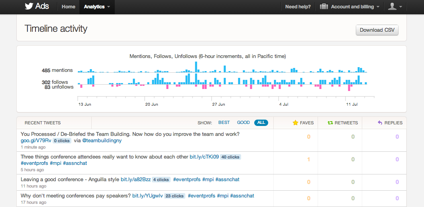Click the Timeline activity heading
The width and height of the screenshot is (424, 207).
pyautogui.click(x=56, y=29)
